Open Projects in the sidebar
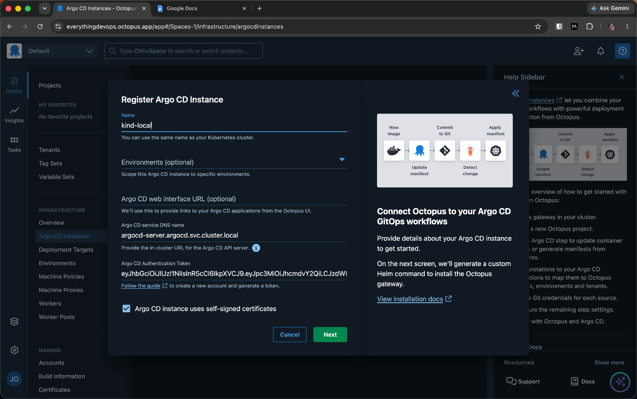This screenshot has height=399, width=637. 50,86
